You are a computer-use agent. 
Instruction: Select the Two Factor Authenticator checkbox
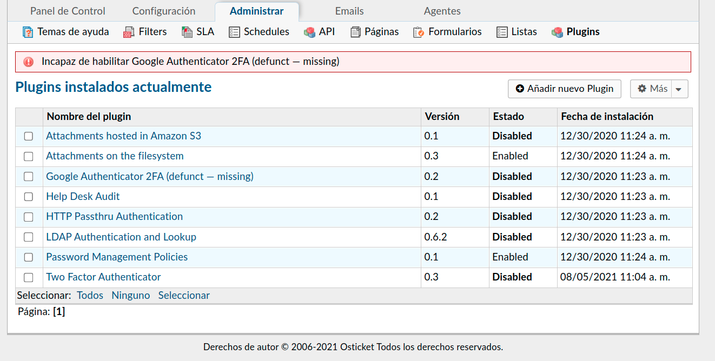pos(29,277)
